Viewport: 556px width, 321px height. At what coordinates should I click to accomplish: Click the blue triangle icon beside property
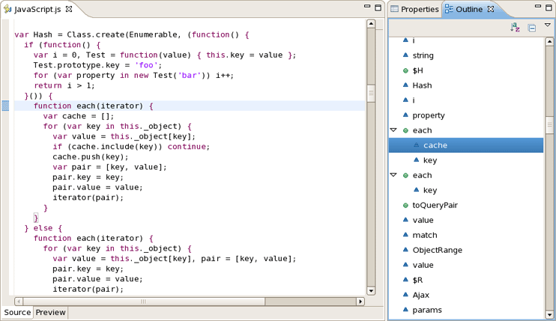(x=405, y=114)
